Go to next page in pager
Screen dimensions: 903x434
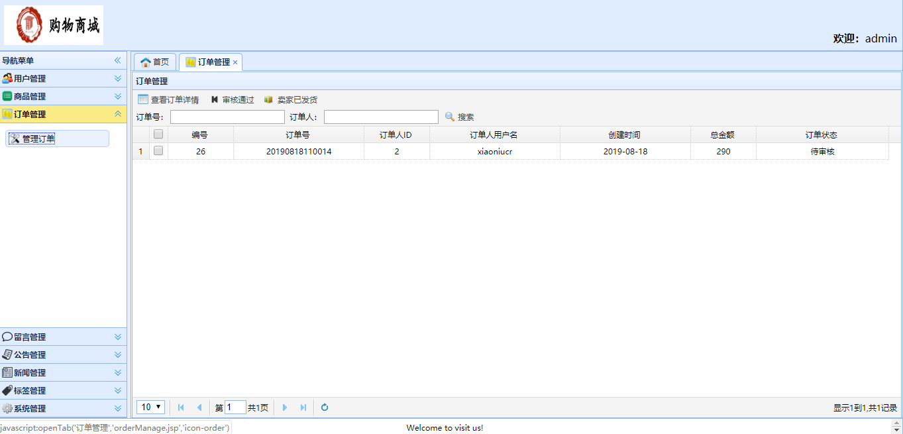point(285,407)
